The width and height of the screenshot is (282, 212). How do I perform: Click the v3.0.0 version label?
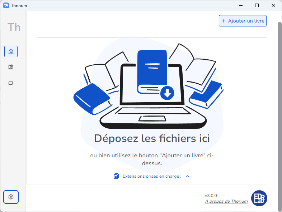point(211,196)
